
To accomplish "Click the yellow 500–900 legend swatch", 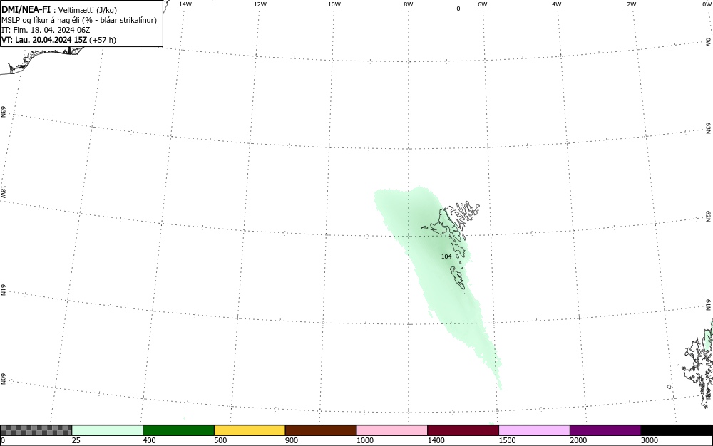I will pyautogui.click(x=250, y=430).
